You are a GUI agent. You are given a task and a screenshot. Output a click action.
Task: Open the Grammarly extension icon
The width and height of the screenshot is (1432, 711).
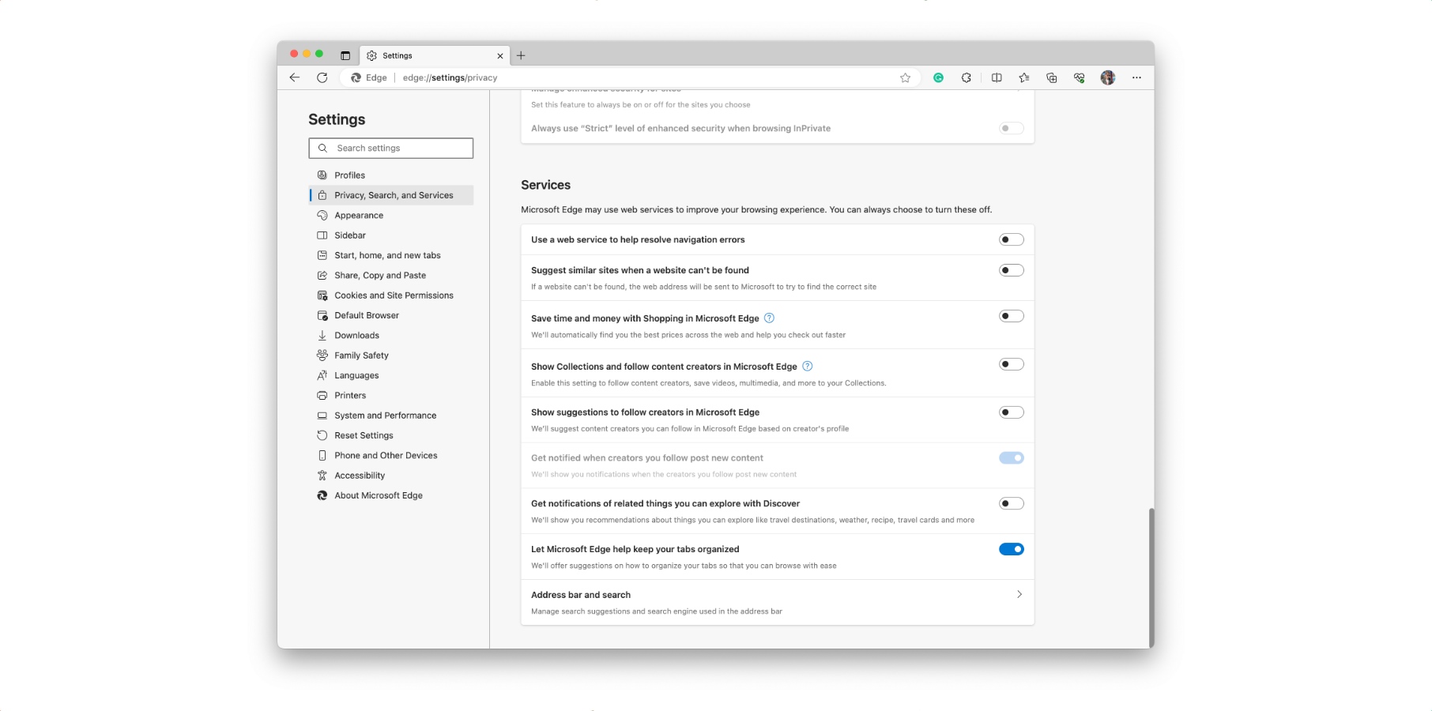pos(938,77)
